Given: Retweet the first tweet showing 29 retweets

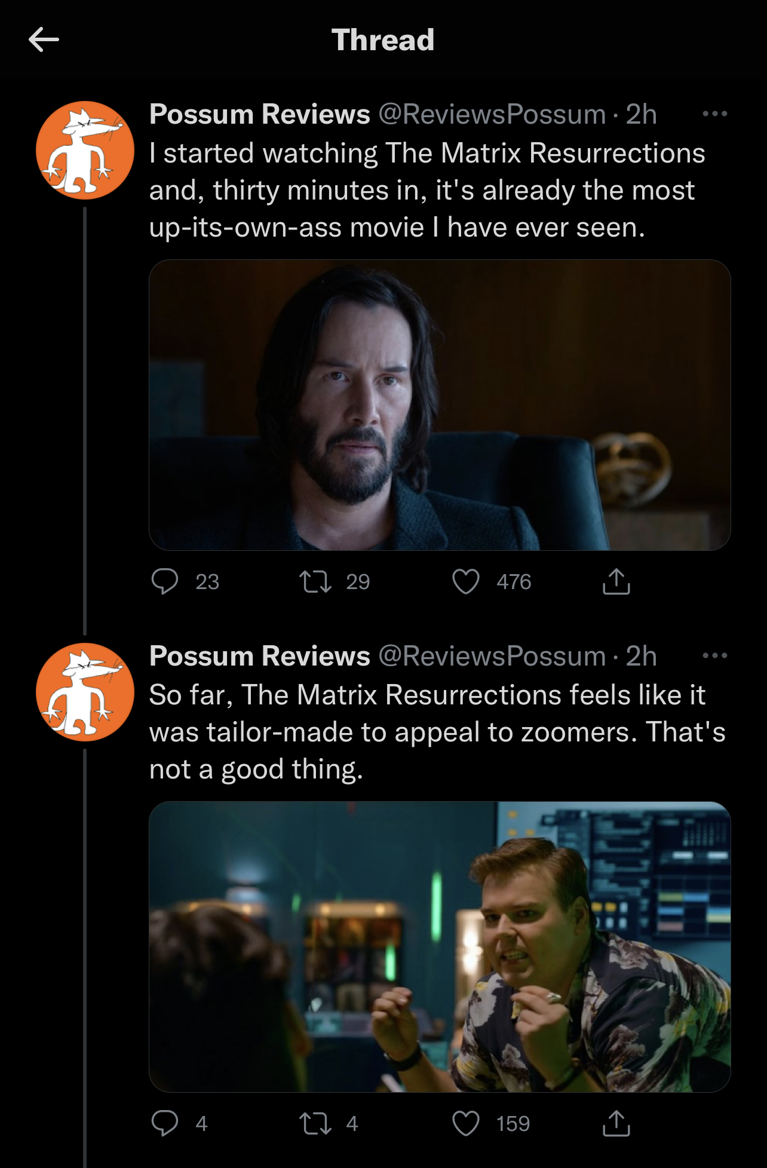Looking at the screenshot, I should pyautogui.click(x=315, y=581).
